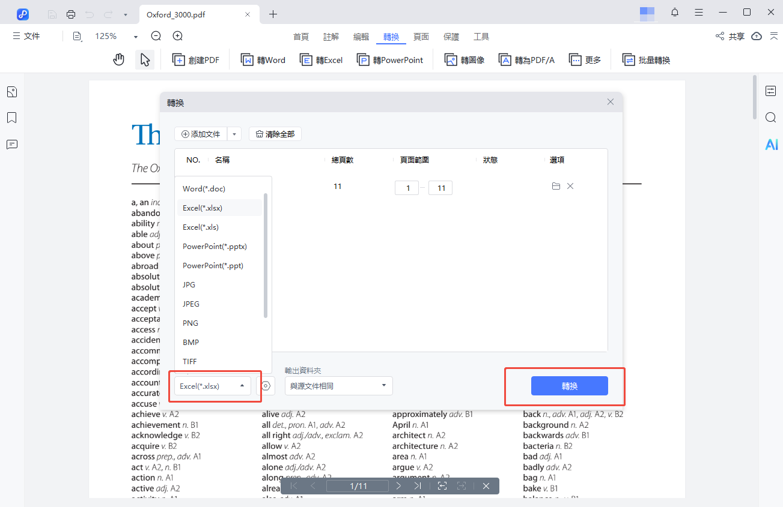
Task: Choose PowerPoint(*.ppt) from format list
Action: [220, 265]
